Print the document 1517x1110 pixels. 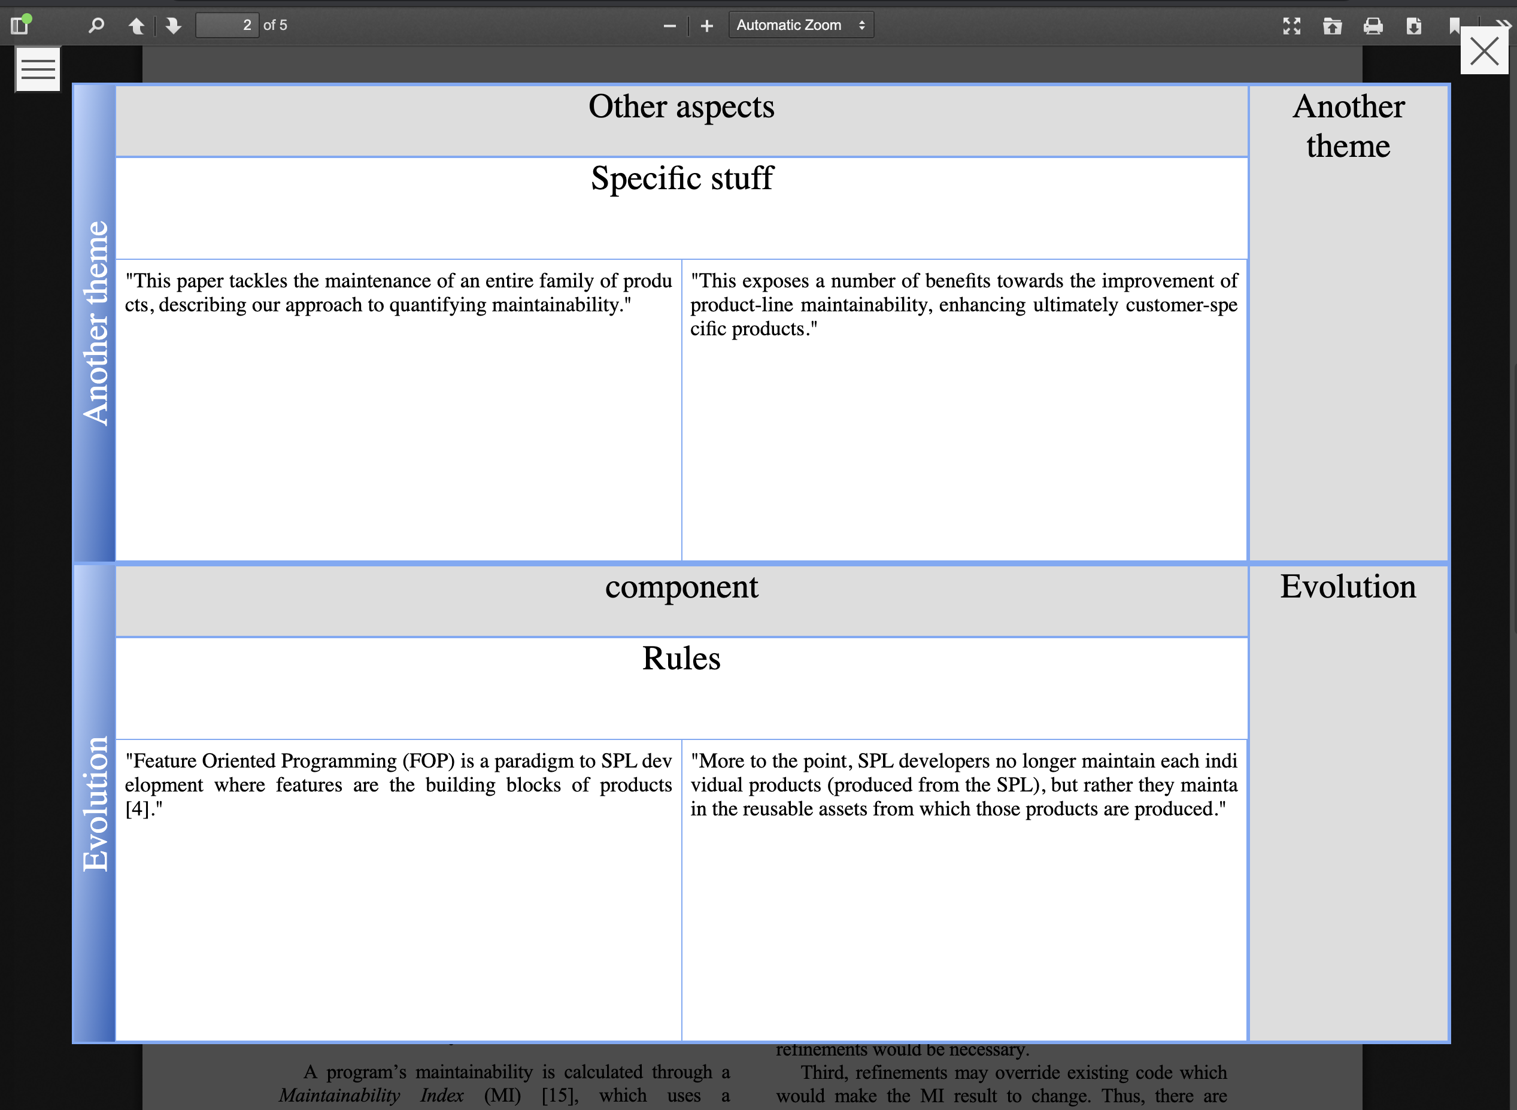pyautogui.click(x=1373, y=26)
